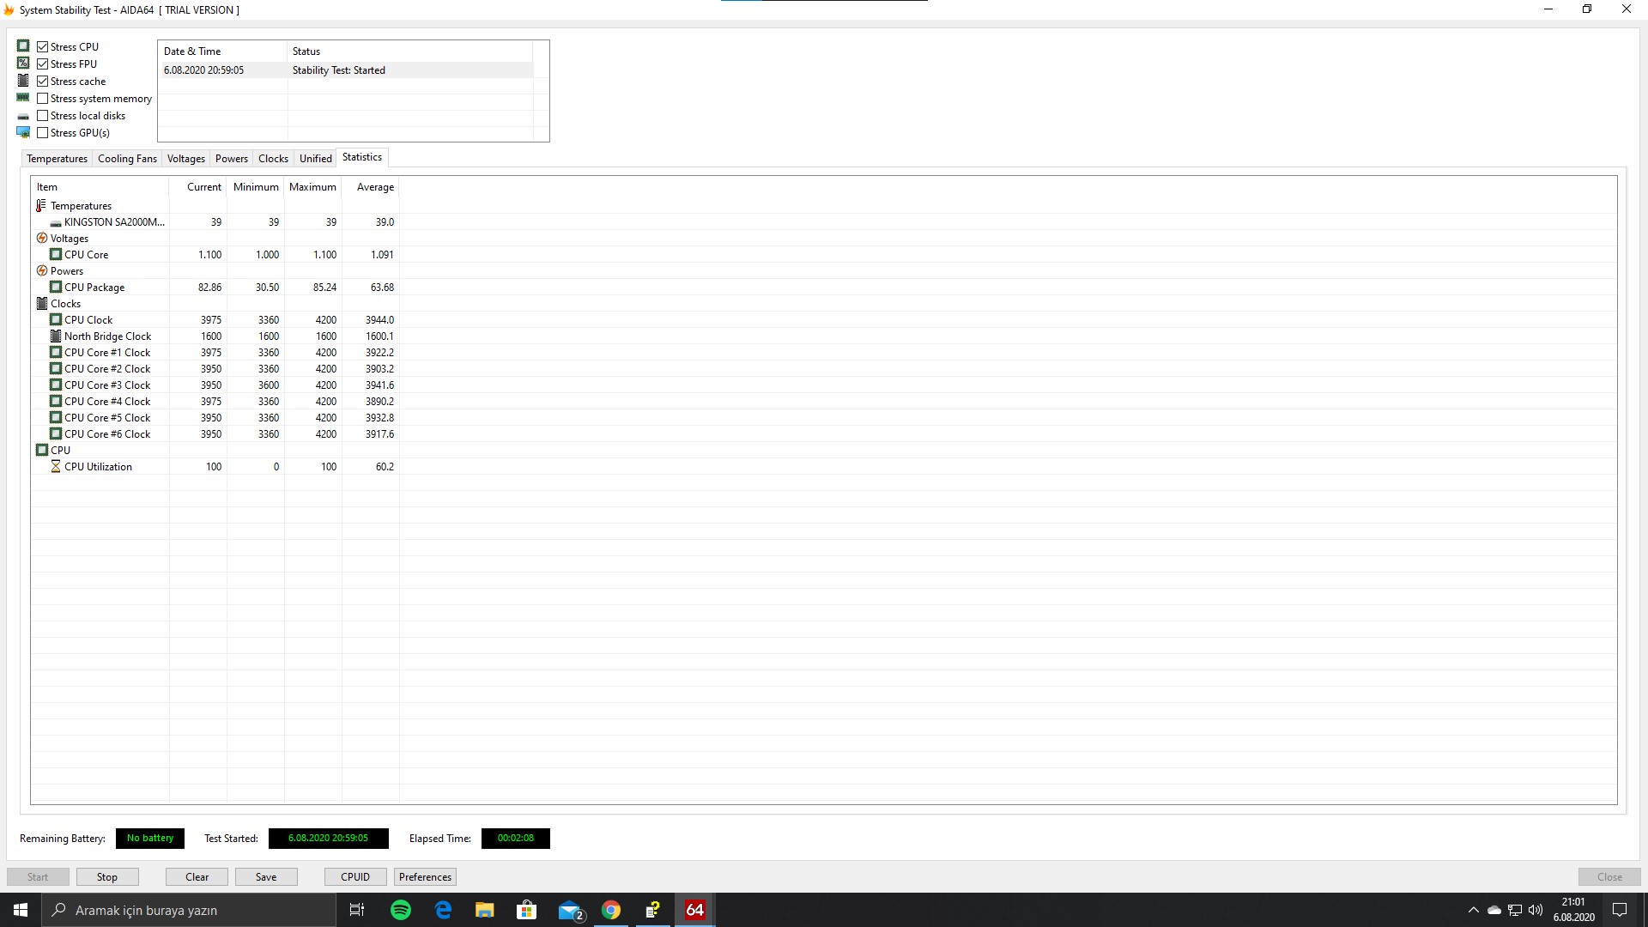Open Spotify from the taskbar
Screen dimensions: 1648x927
click(x=401, y=910)
